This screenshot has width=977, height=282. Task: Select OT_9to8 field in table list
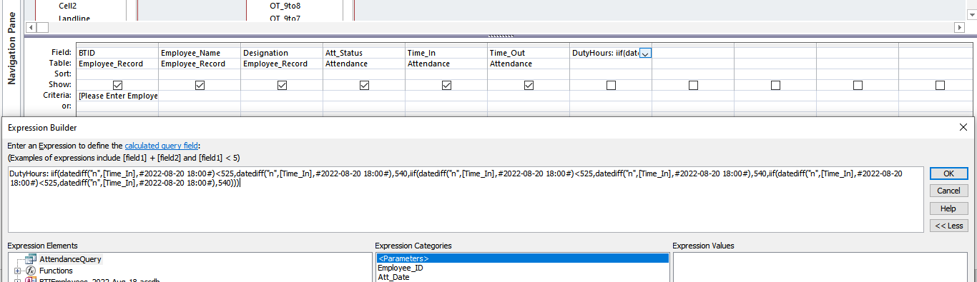(284, 6)
